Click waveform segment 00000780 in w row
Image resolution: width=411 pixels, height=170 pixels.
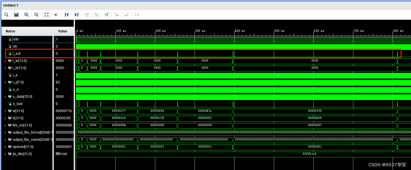315,111
